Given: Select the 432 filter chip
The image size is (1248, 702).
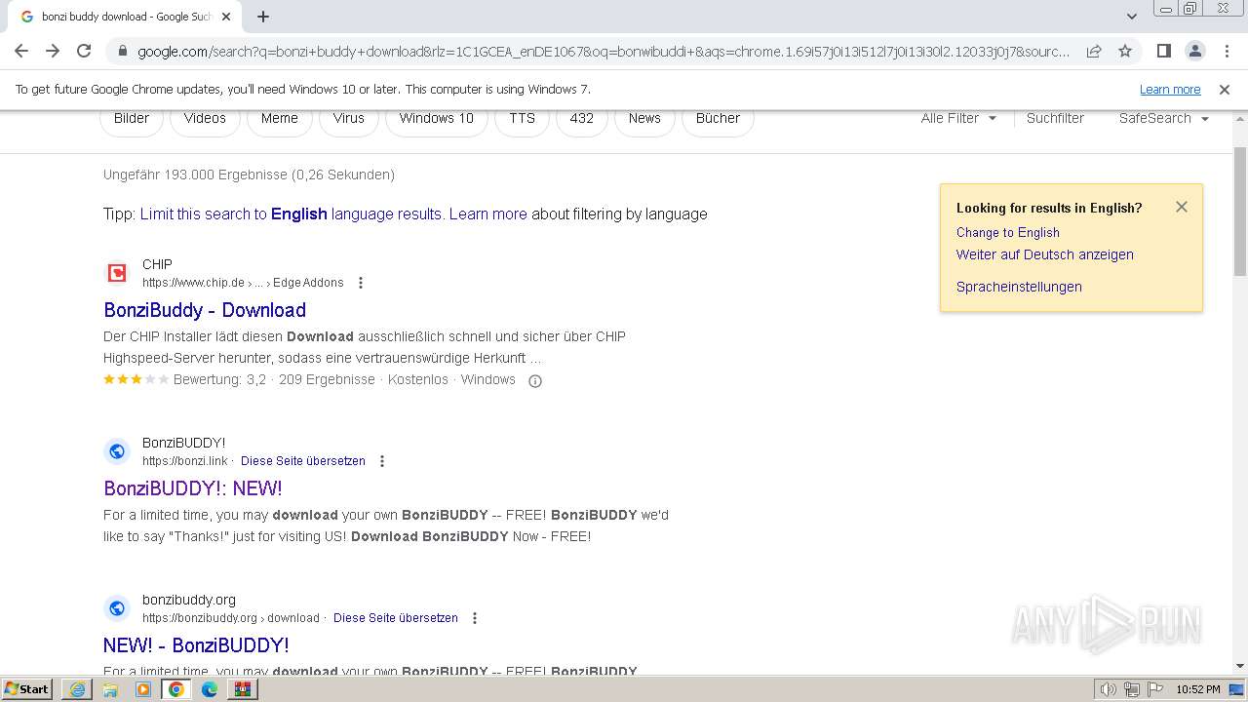Looking at the screenshot, I should (x=581, y=119).
